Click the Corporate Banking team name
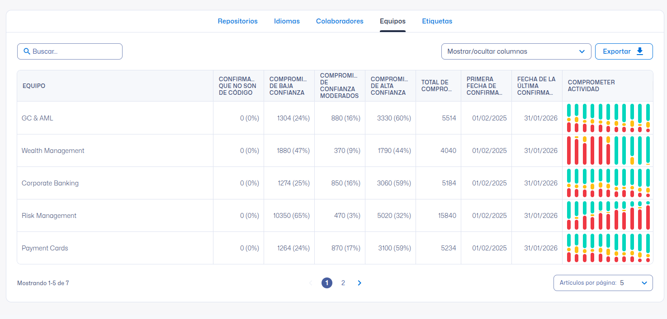 point(50,183)
